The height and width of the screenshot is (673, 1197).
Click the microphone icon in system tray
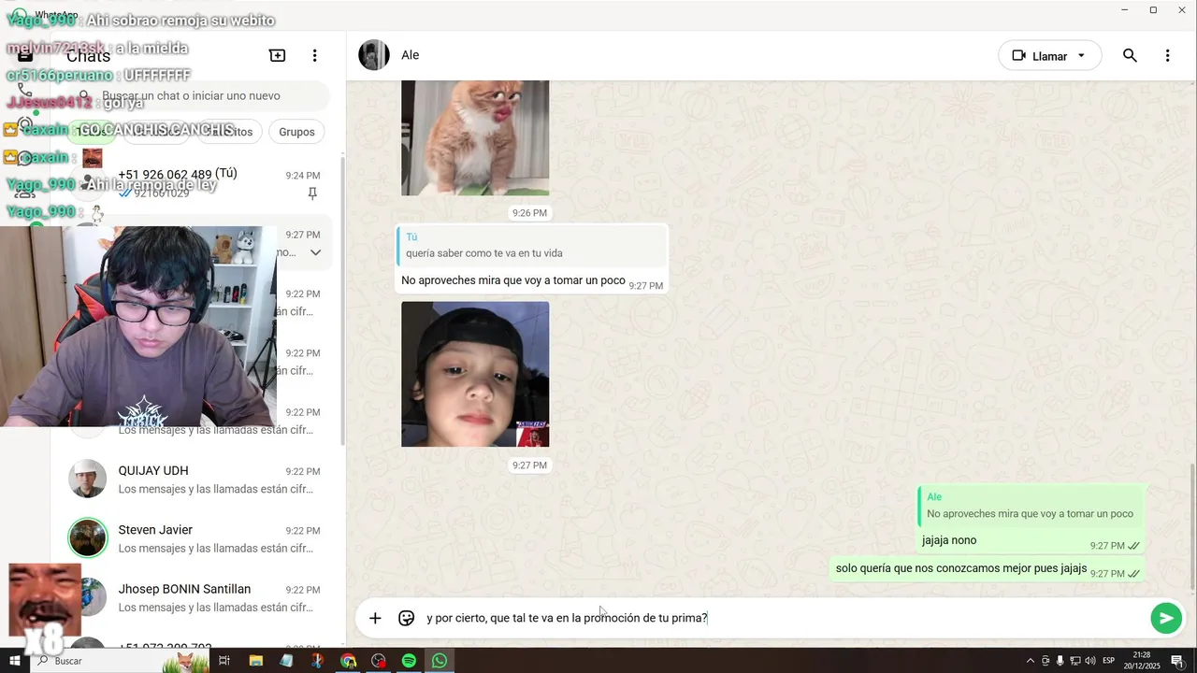pyautogui.click(x=1060, y=661)
